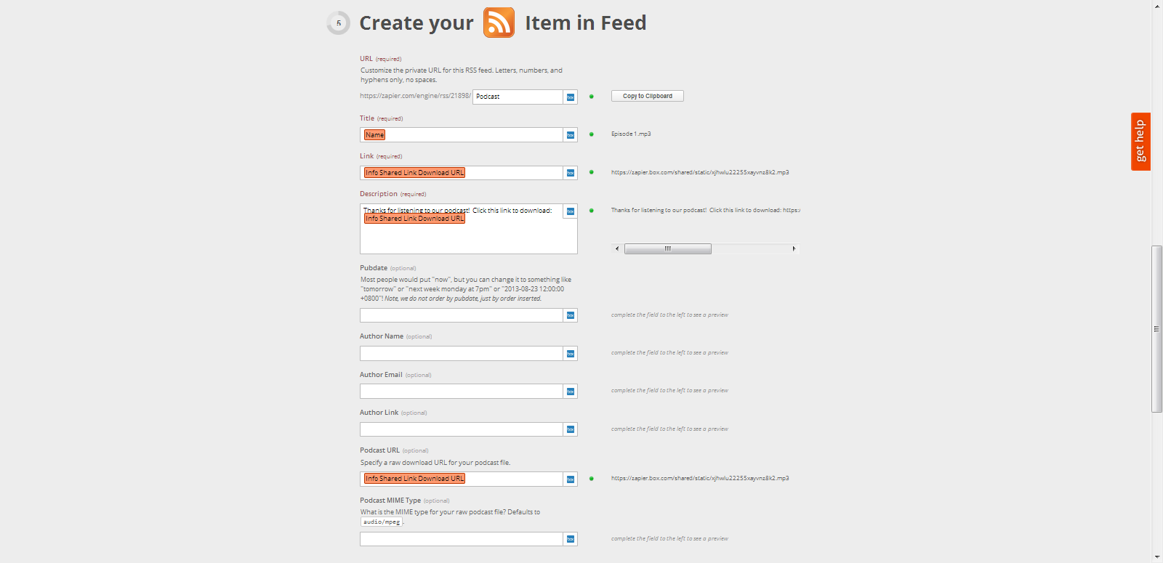Click left arrow of Description preview scrollbar
The height and width of the screenshot is (563, 1163).
(x=617, y=248)
